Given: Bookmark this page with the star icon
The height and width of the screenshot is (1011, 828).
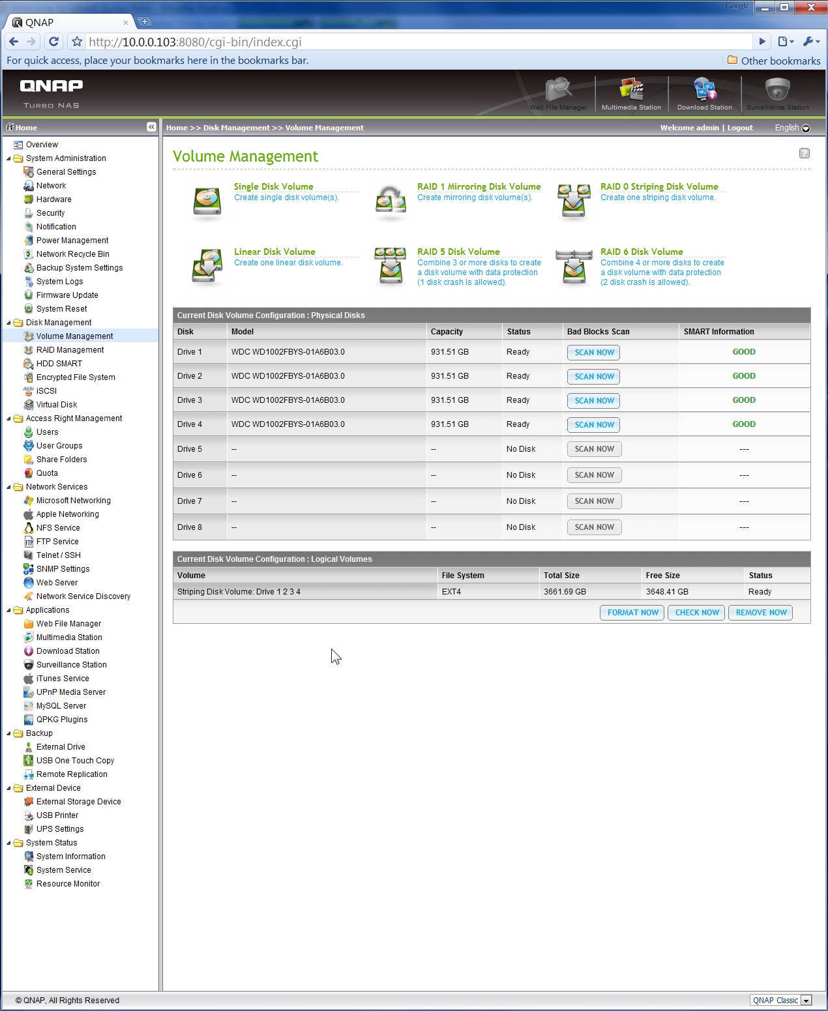Looking at the screenshot, I should pos(77,42).
